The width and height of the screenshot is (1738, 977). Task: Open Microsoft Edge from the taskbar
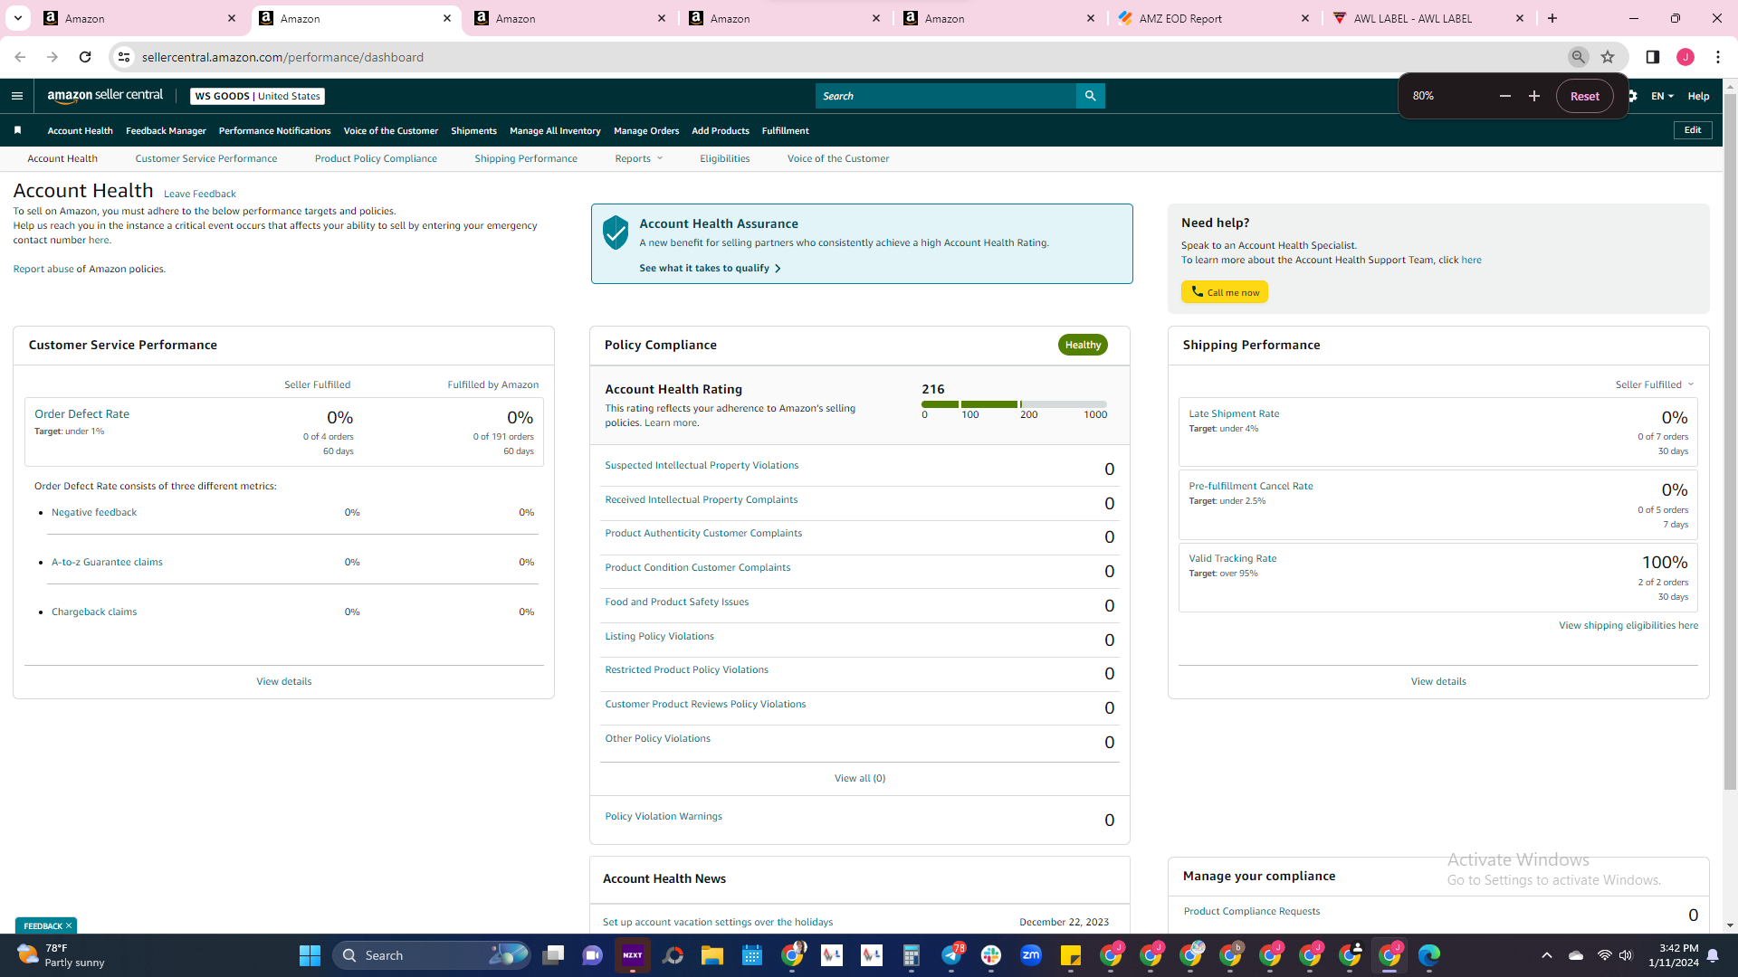(1428, 955)
